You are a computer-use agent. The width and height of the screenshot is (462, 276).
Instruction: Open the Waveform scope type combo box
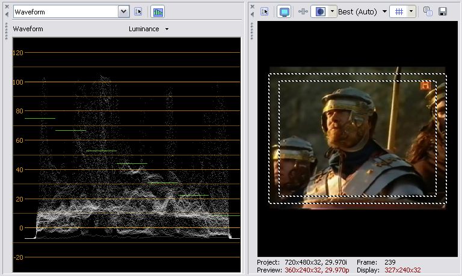[x=71, y=12]
